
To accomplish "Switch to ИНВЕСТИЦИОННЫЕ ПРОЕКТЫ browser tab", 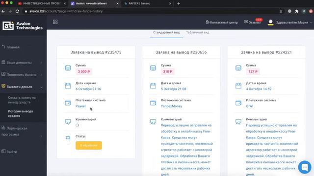I will click(x=41, y=3).
